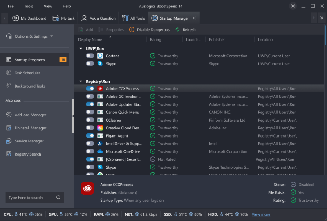This screenshot has height=221, width=327.
Task: Sort by the Rating column header
Action: click(x=156, y=39)
